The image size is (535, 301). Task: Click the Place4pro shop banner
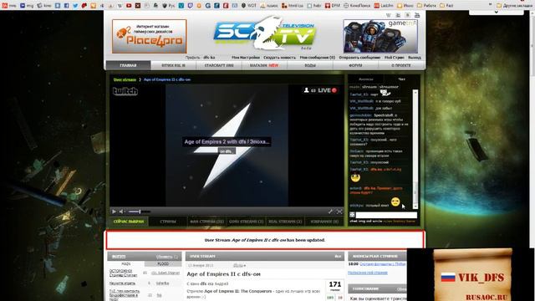150,36
